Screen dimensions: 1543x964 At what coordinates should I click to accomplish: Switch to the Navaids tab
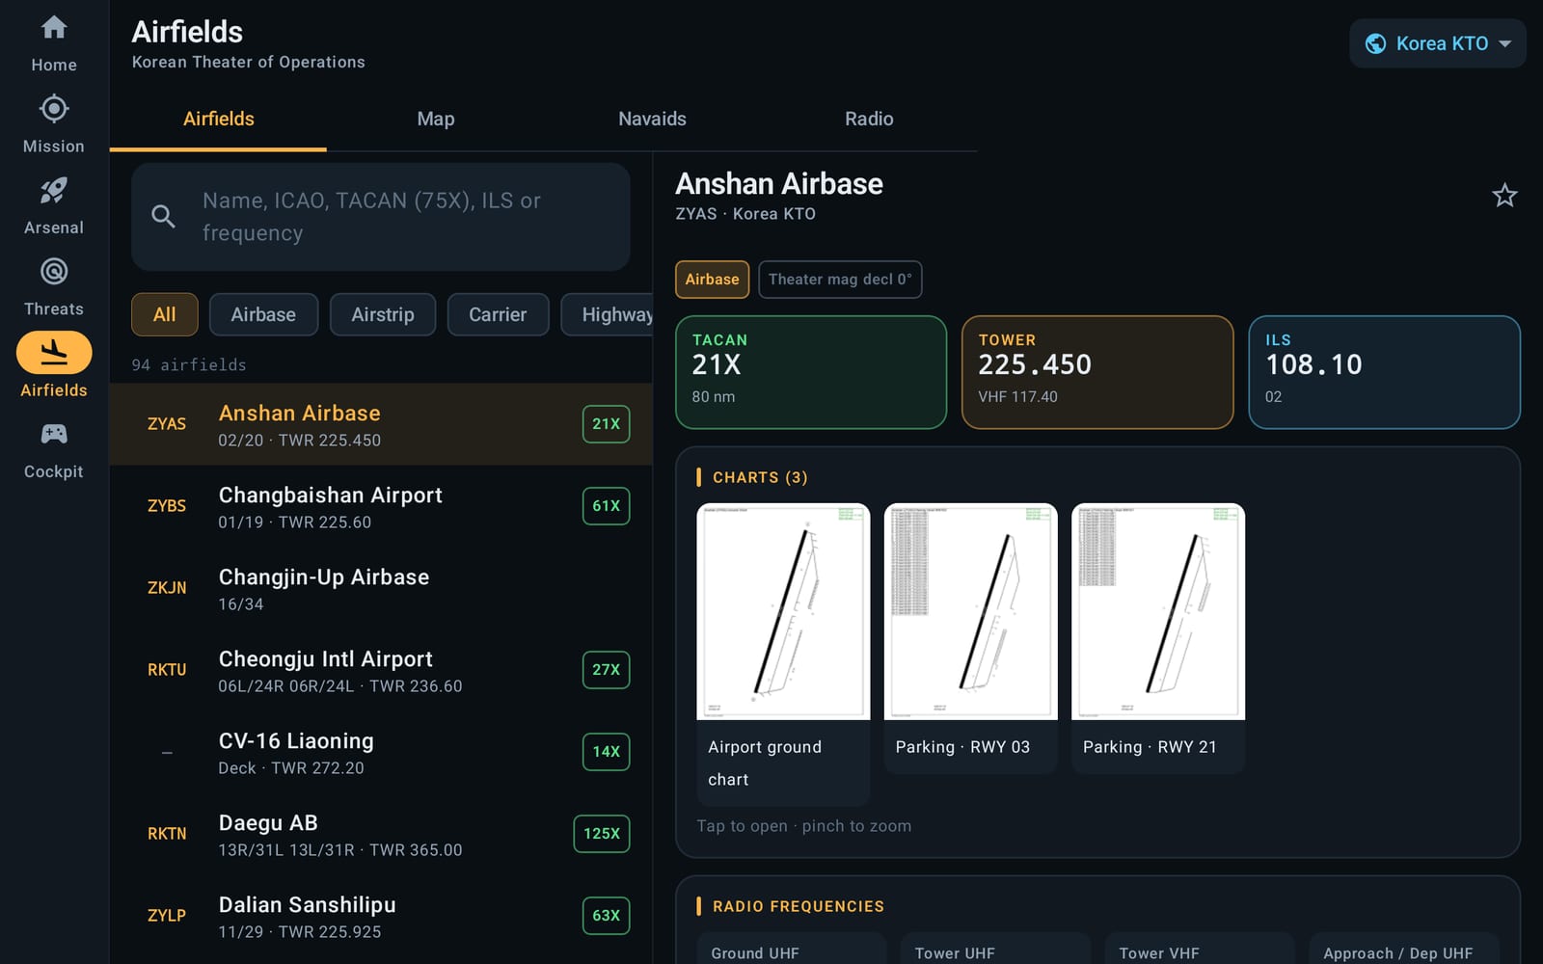652,119
